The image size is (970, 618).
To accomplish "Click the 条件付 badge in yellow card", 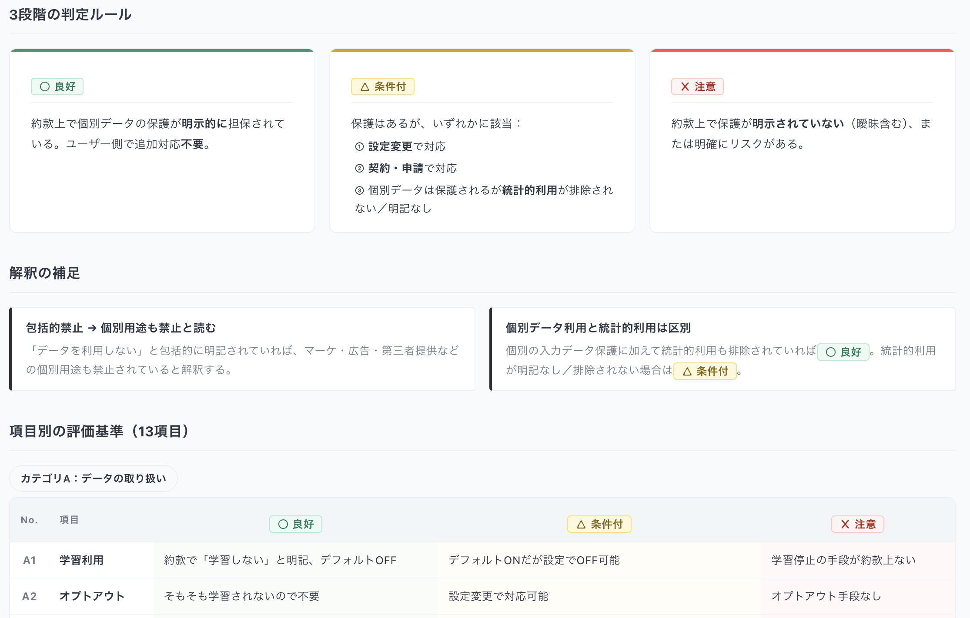I will [383, 86].
